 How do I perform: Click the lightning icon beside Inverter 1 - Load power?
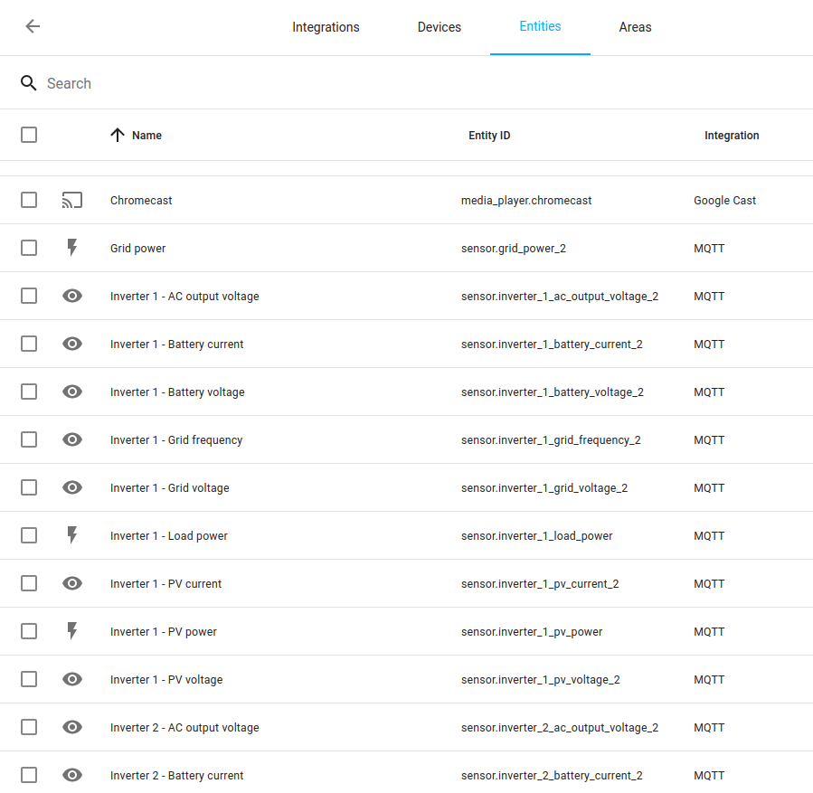71,535
